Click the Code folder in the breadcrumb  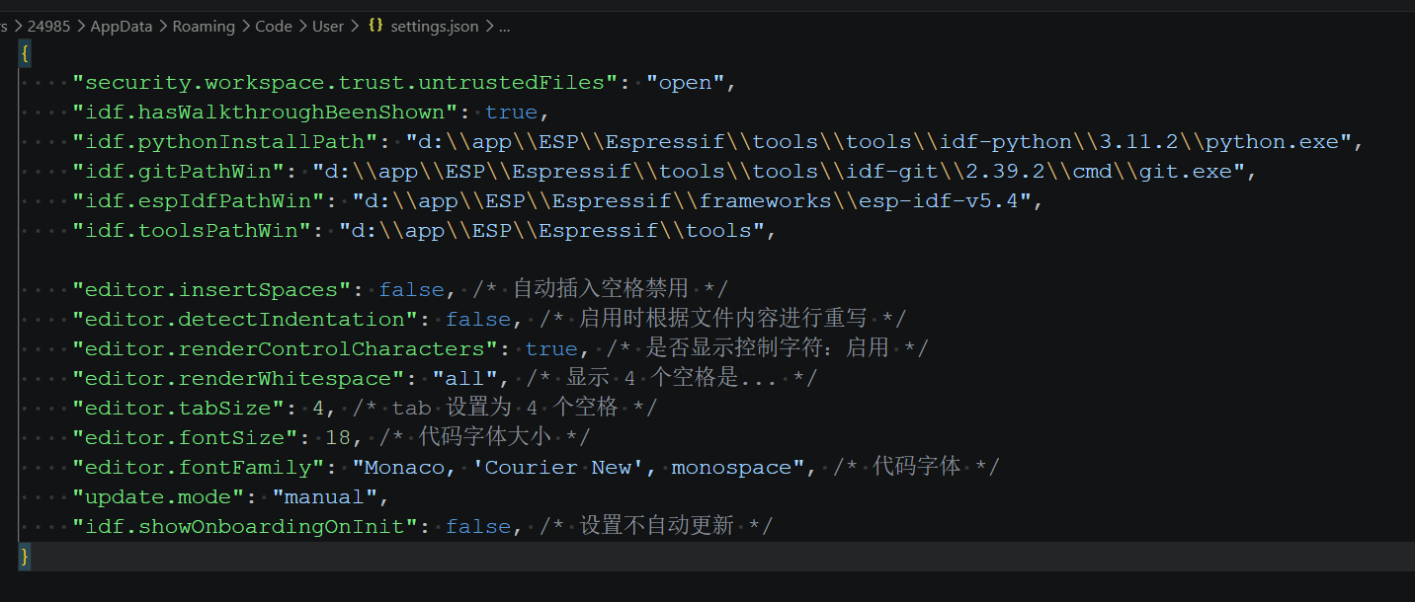274,26
